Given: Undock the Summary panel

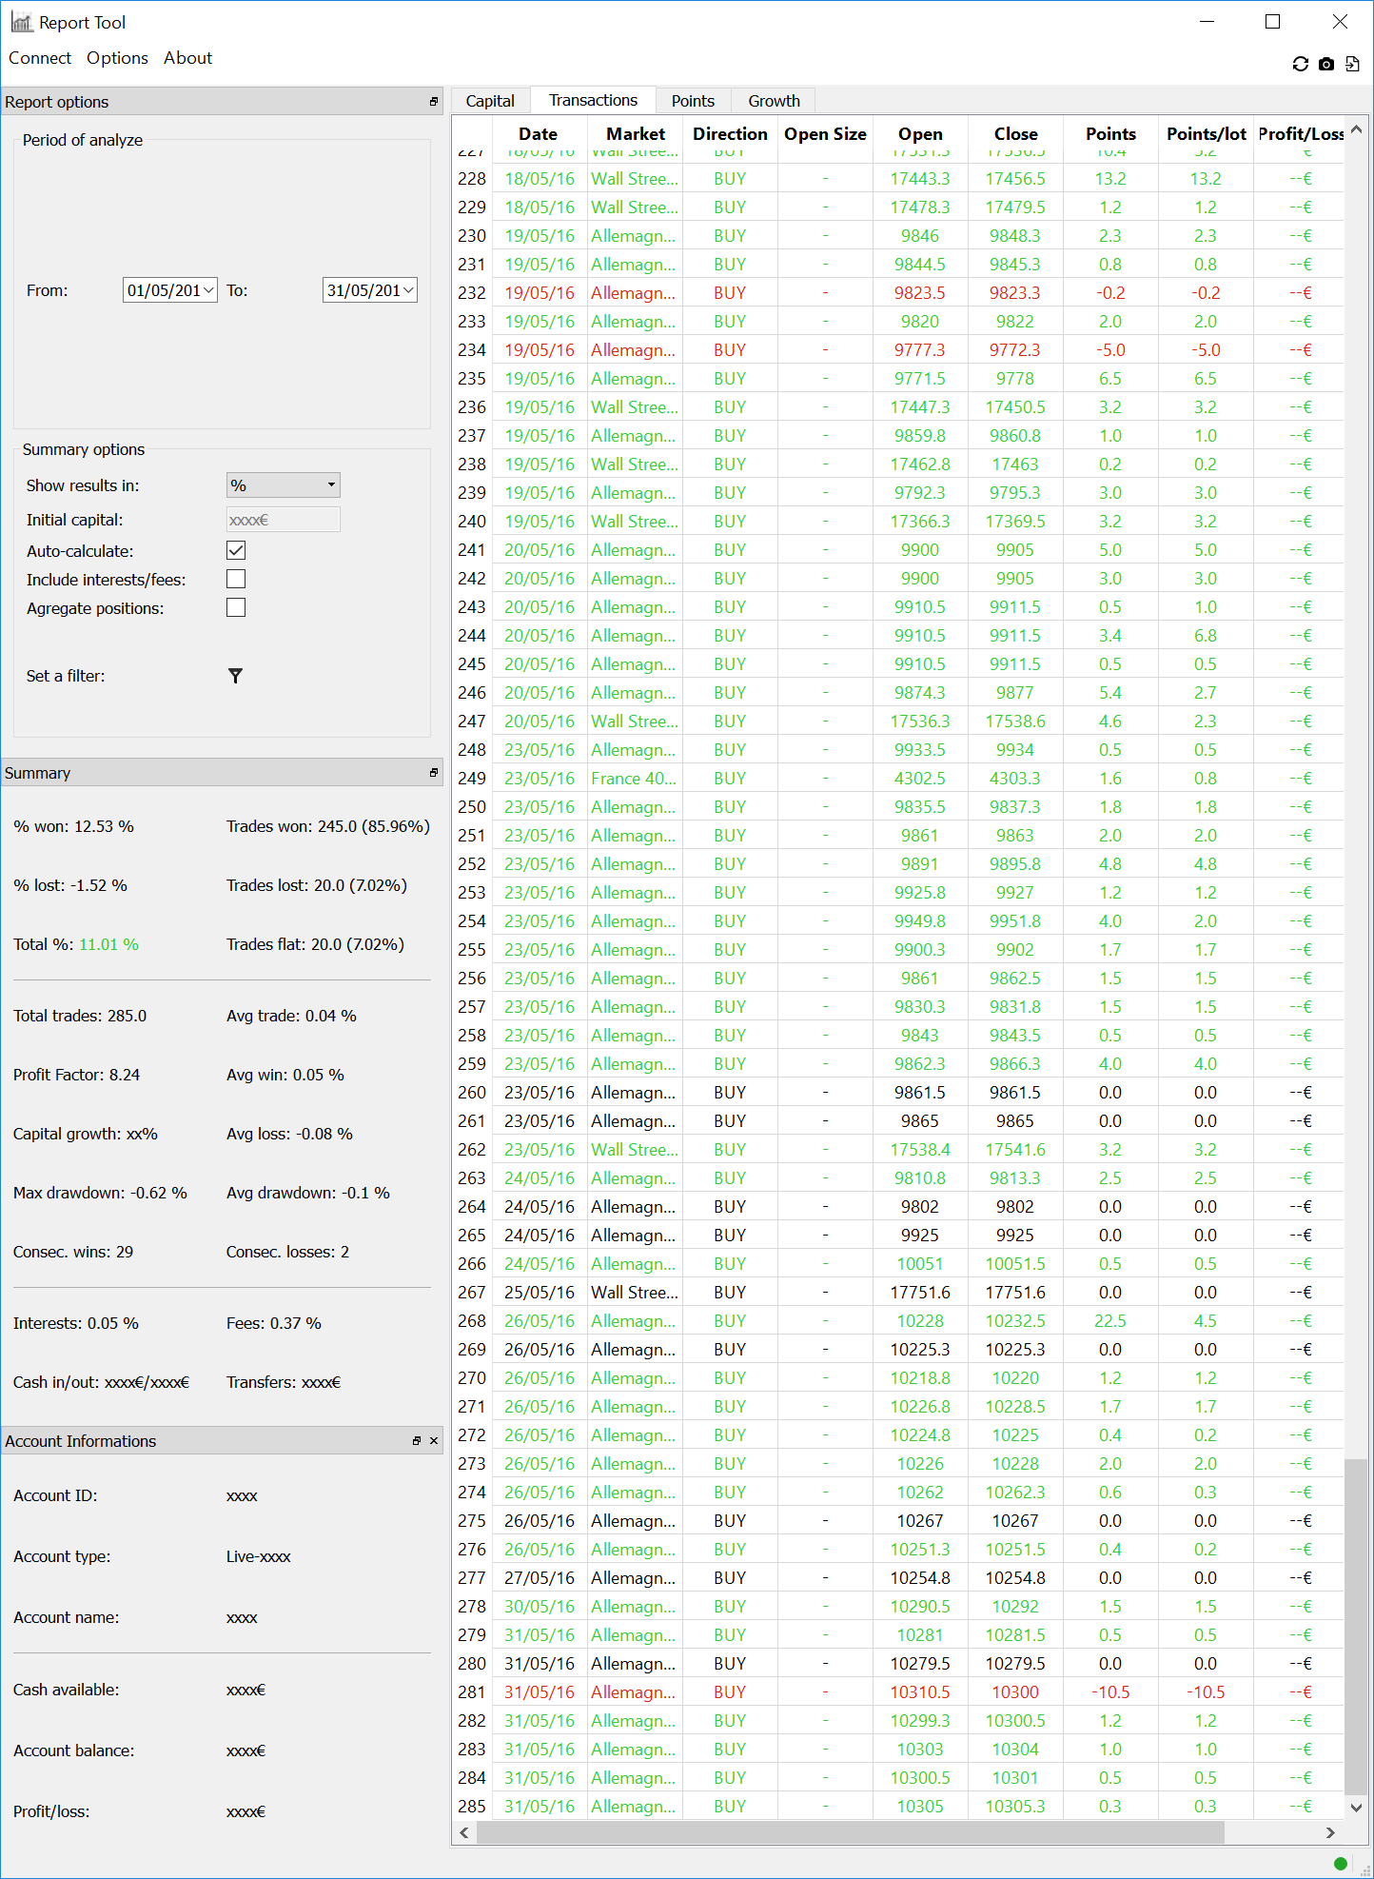Looking at the screenshot, I should coord(434,773).
